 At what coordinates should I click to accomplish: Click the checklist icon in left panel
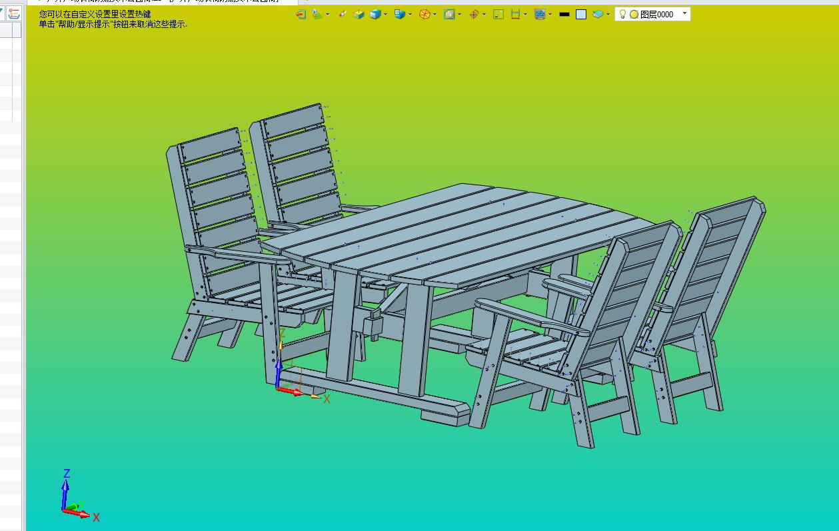click(13, 14)
